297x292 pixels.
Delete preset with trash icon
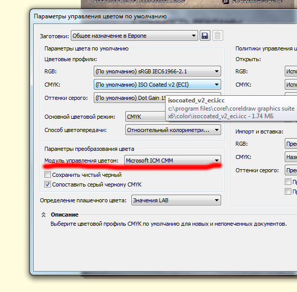tap(218, 36)
